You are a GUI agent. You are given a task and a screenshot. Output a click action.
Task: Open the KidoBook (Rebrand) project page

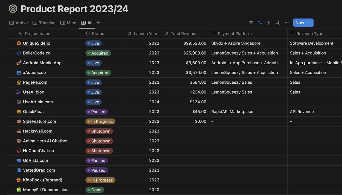43,180
